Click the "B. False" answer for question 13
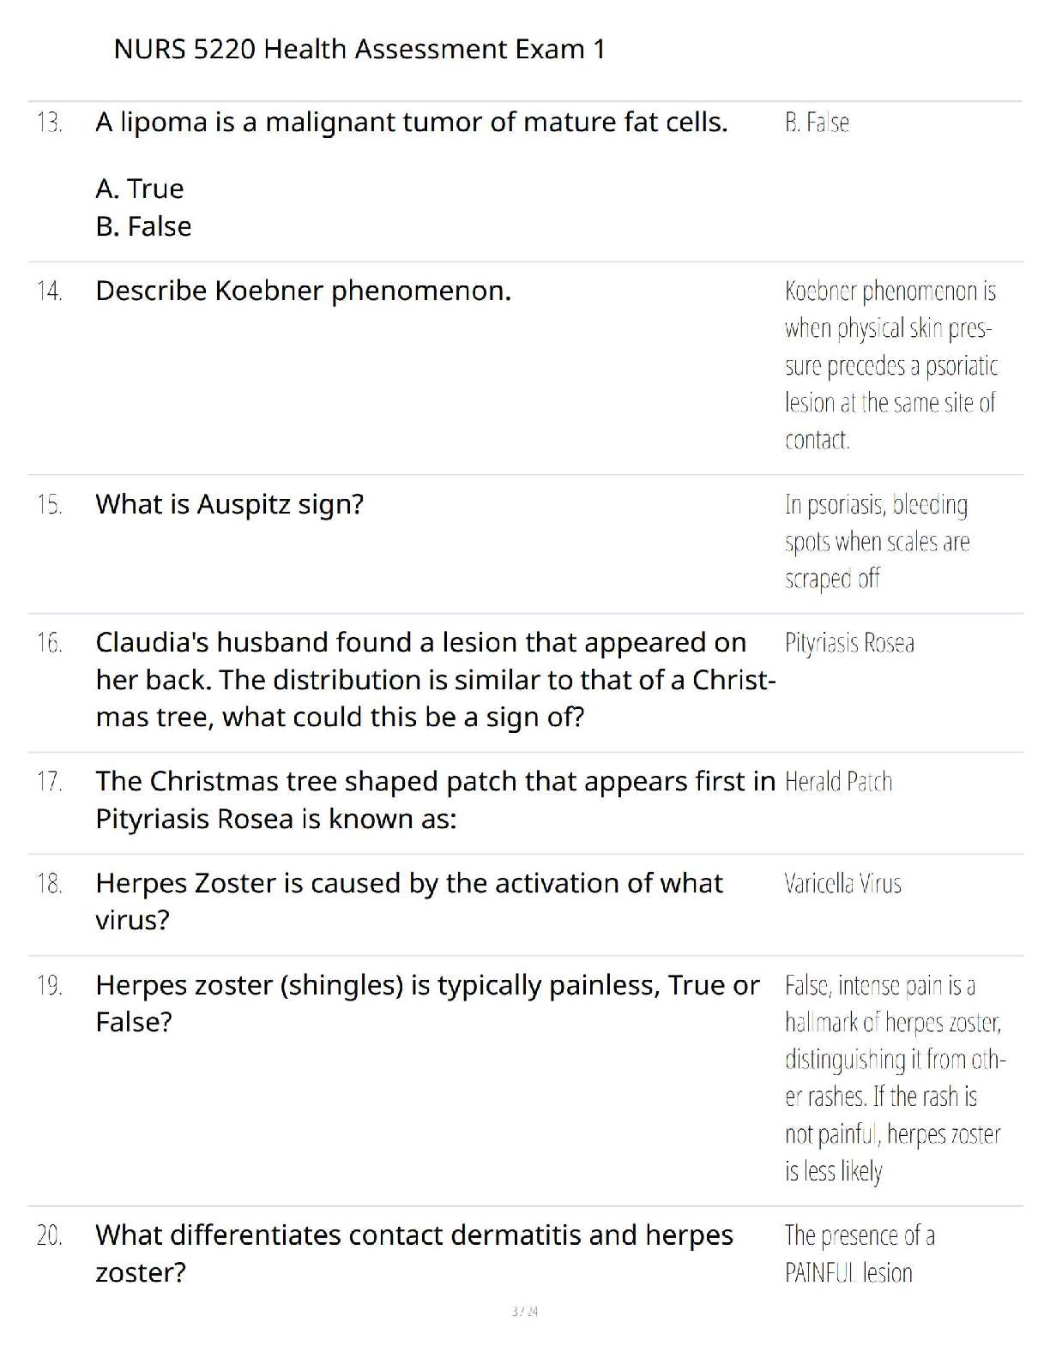 (x=817, y=123)
